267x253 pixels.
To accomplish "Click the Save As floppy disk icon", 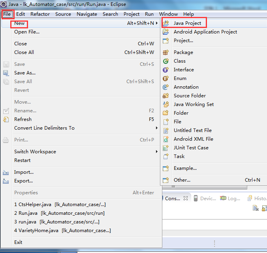I will click(6, 73).
